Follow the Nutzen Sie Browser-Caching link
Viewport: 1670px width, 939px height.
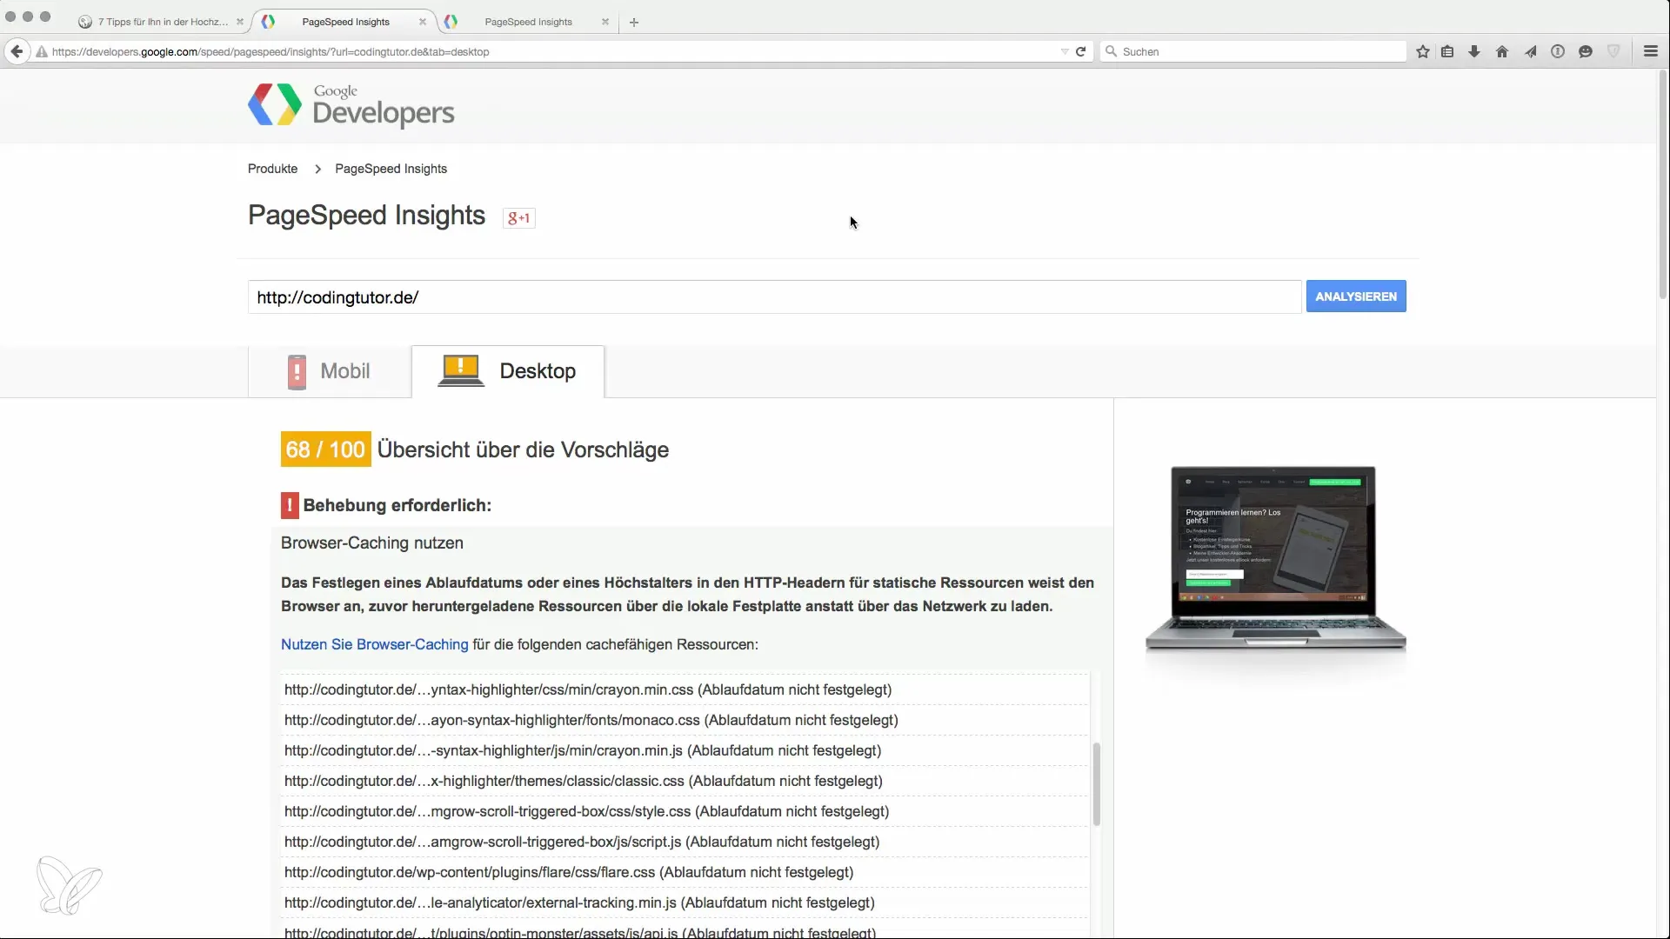click(374, 644)
